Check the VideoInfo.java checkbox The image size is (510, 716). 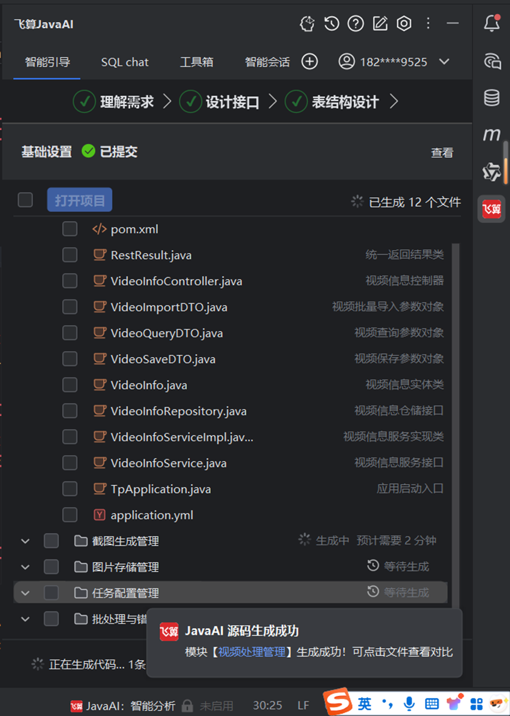[x=70, y=385]
